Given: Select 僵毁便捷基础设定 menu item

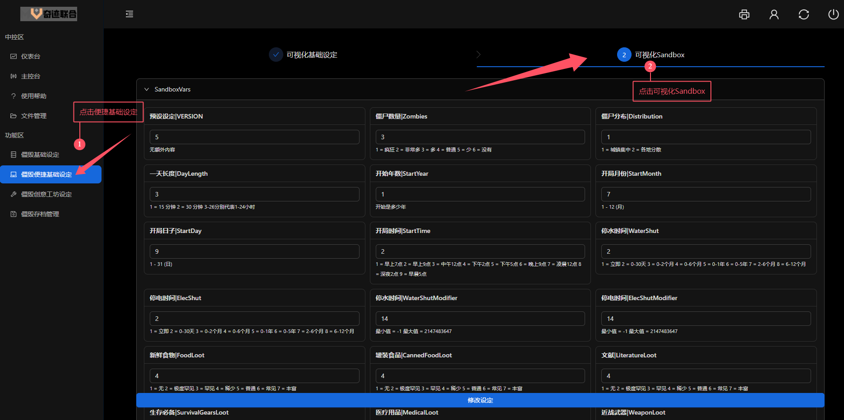Looking at the screenshot, I should [x=51, y=174].
